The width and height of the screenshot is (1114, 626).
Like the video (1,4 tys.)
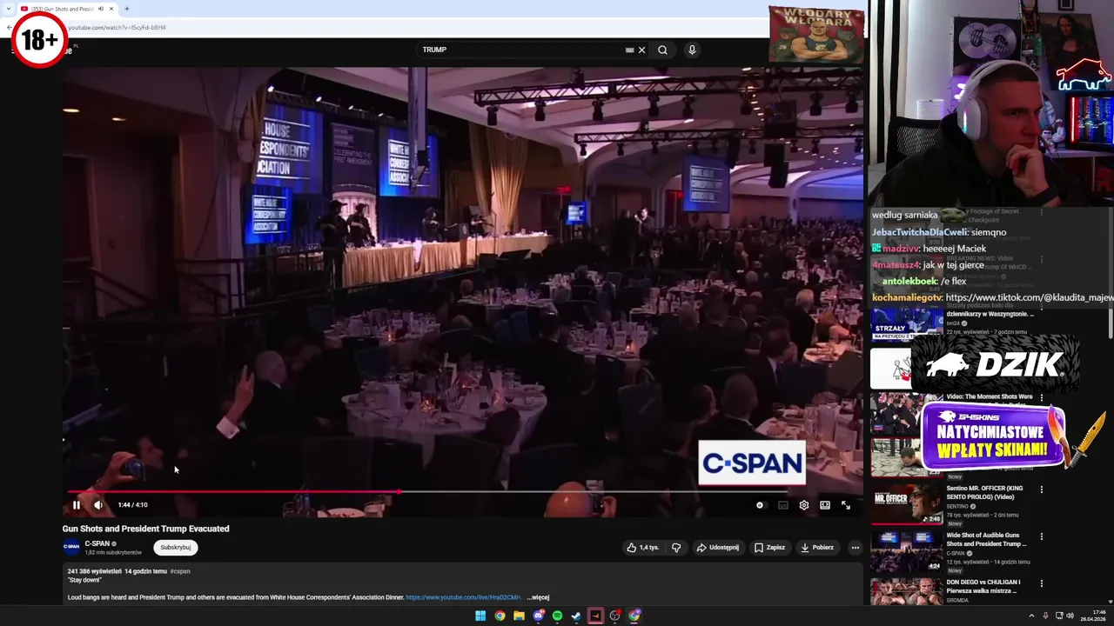point(644,548)
